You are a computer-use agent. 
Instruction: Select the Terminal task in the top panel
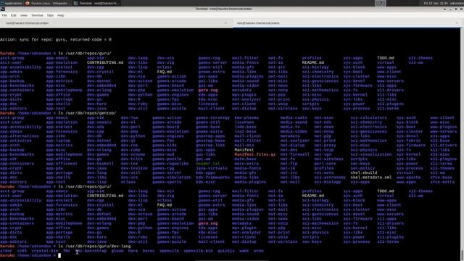coord(96,3)
